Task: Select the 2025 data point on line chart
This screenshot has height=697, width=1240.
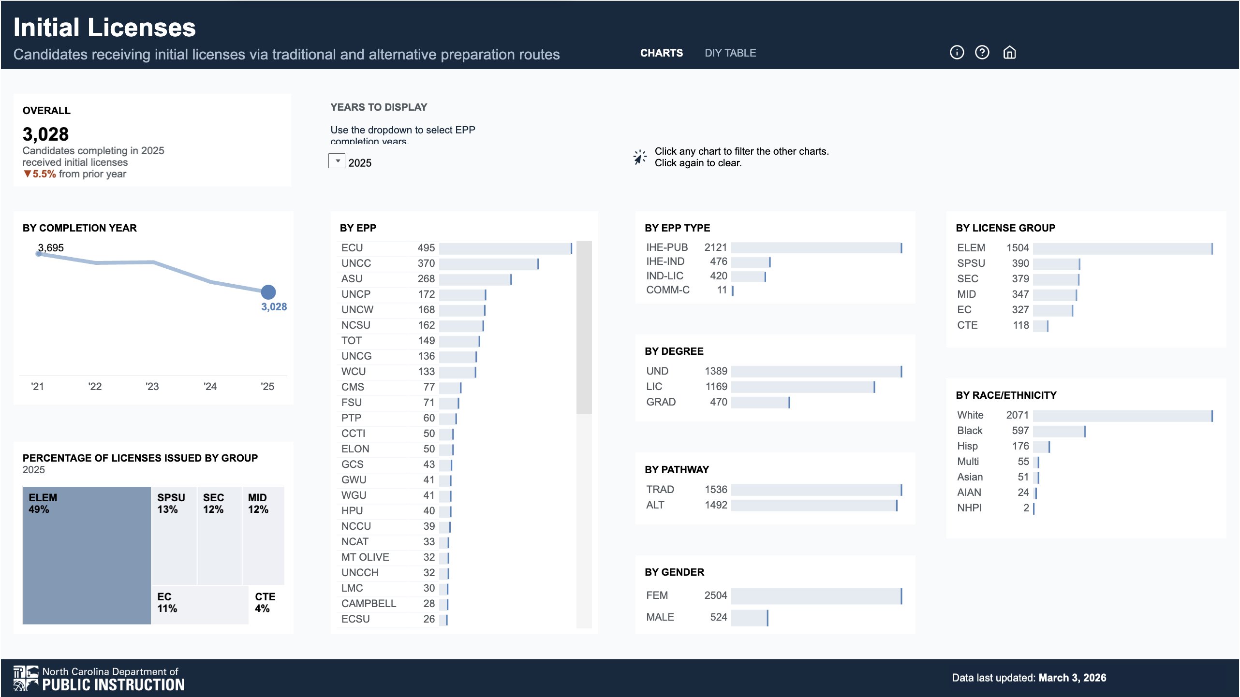Action: click(268, 292)
